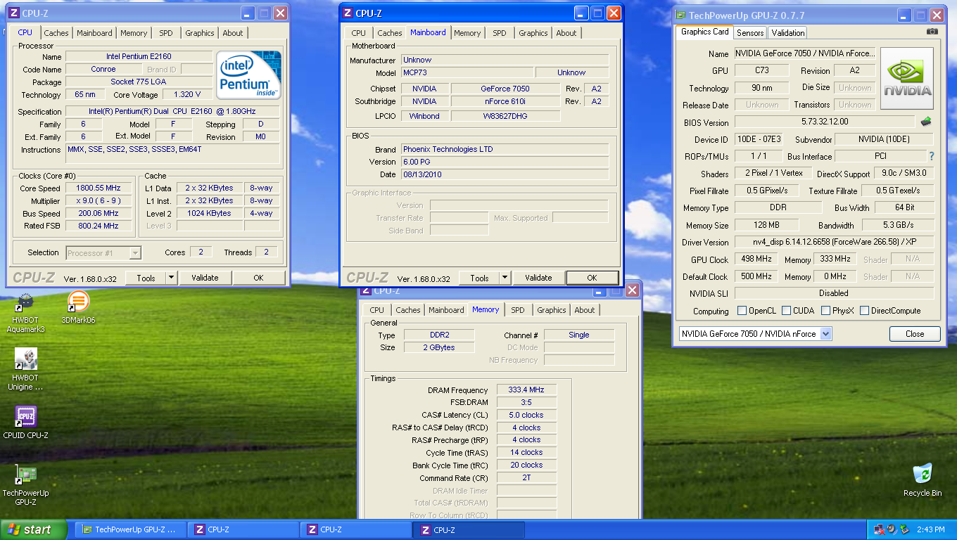Expand the NVIDIA GeForce 7050 GPU selector dropdown
957x540 pixels.
[825, 334]
